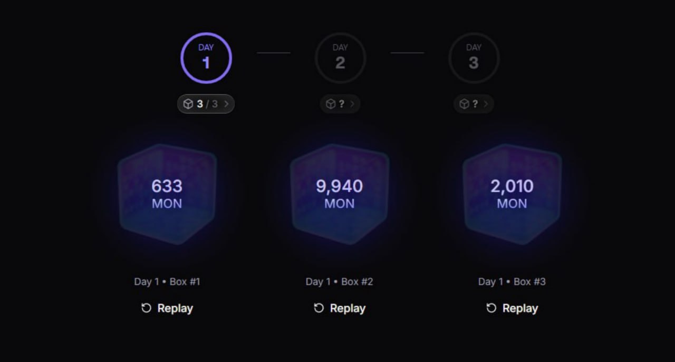This screenshot has height=362, width=675.
Task: Hit the Replay label below Box #3
Action: coord(519,308)
